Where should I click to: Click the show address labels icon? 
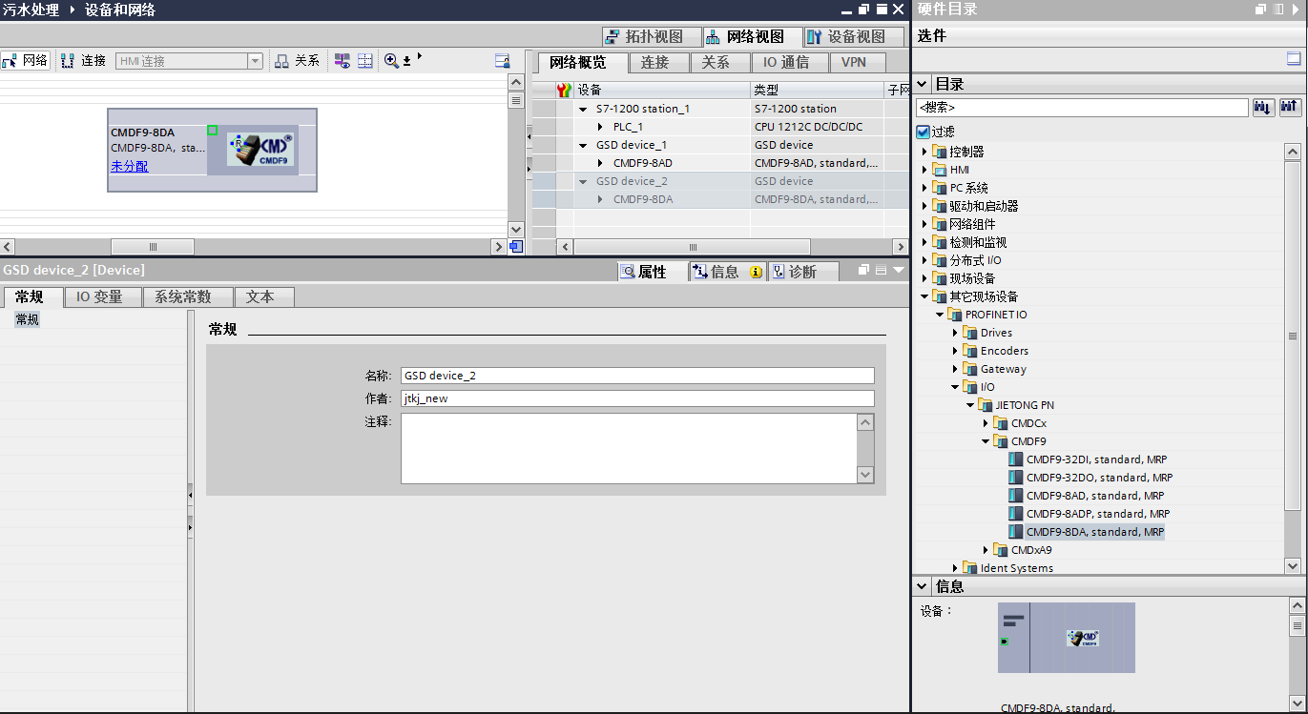pyautogui.click(x=342, y=61)
